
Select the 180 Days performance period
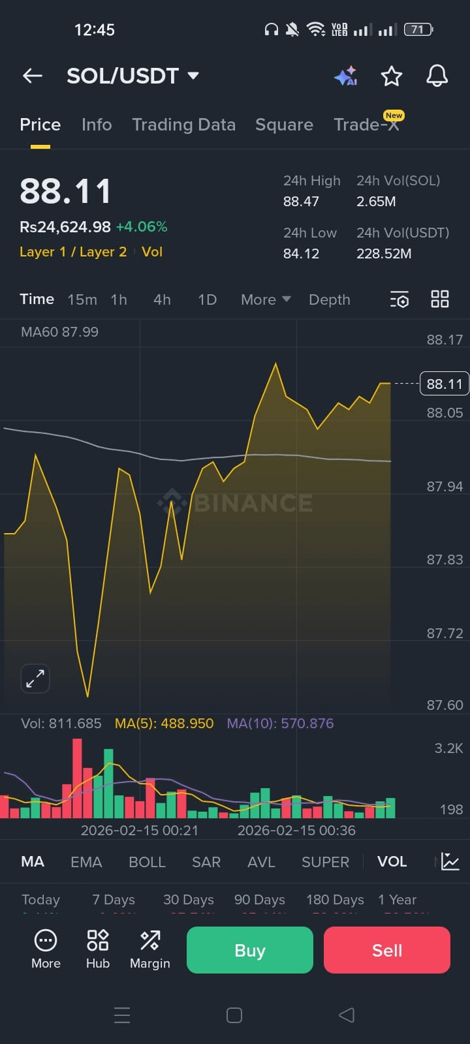[x=335, y=900]
